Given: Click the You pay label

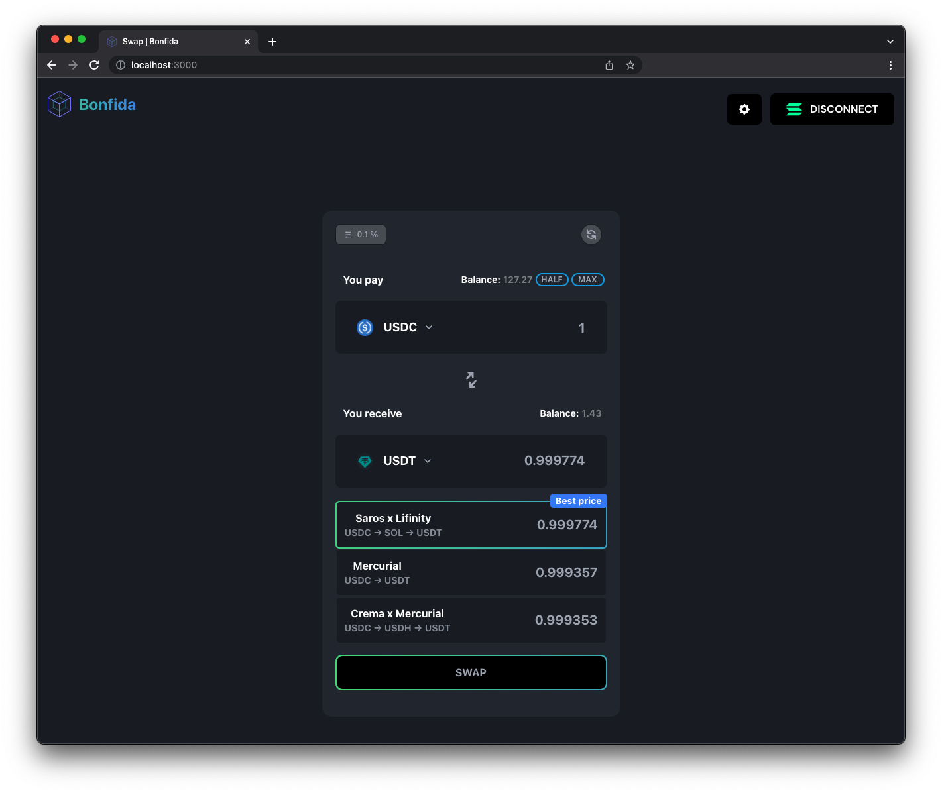Looking at the screenshot, I should (363, 280).
